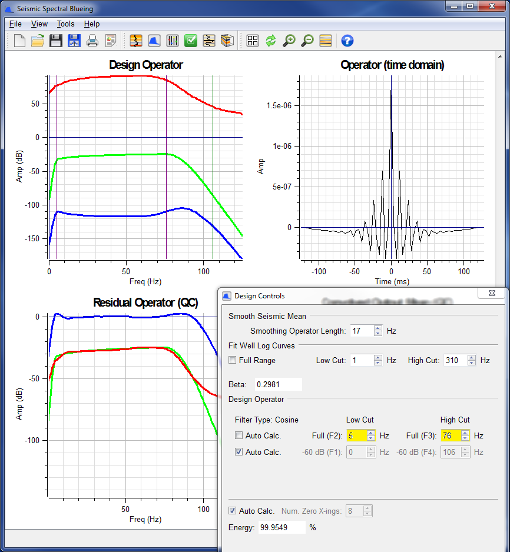Click the blue Save As floppy icon
Image resolution: width=510 pixels, height=552 pixels.
coord(74,41)
